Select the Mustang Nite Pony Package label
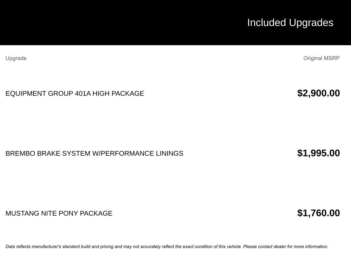The image size is (351, 263). 59,213
